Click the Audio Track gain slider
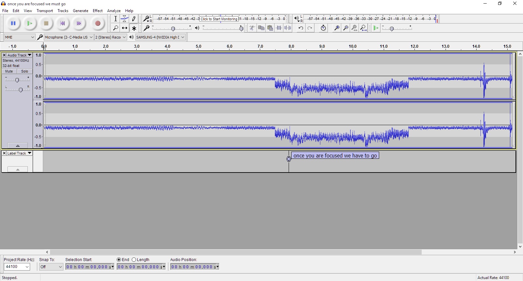This screenshot has height=281, width=523. tap(17, 80)
